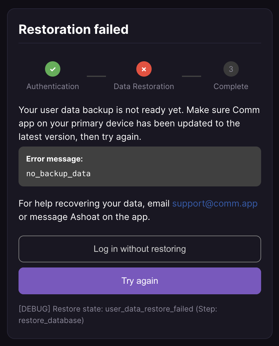This screenshot has height=346, width=279.
Task: Select the Data Restoration step label
Action: 144,86
